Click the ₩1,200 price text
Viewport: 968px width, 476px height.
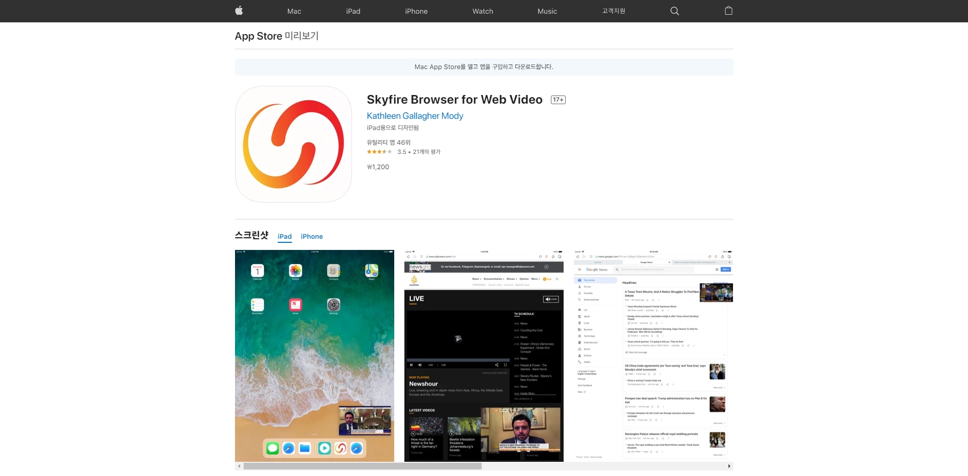(x=378, y=167)
